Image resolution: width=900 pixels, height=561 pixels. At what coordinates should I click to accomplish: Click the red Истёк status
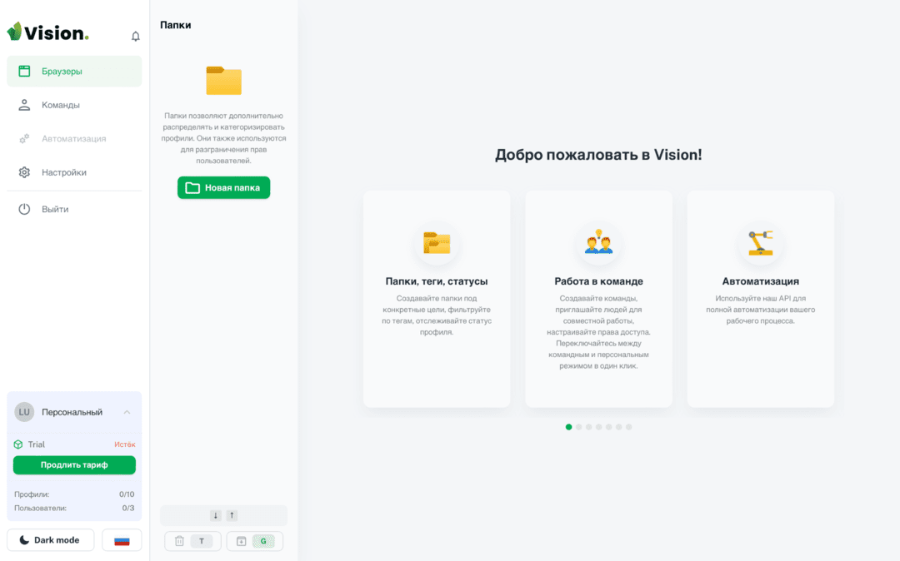coord(124,444)
